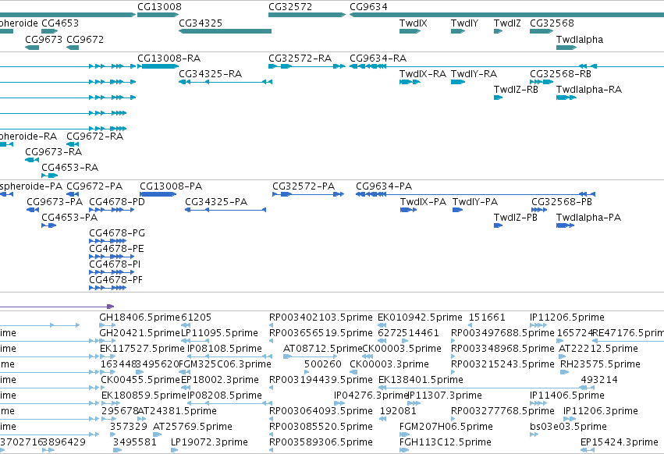Click EST CK00003.3prime
This screenshot has width=664, height=454.
tap(353, 372)
